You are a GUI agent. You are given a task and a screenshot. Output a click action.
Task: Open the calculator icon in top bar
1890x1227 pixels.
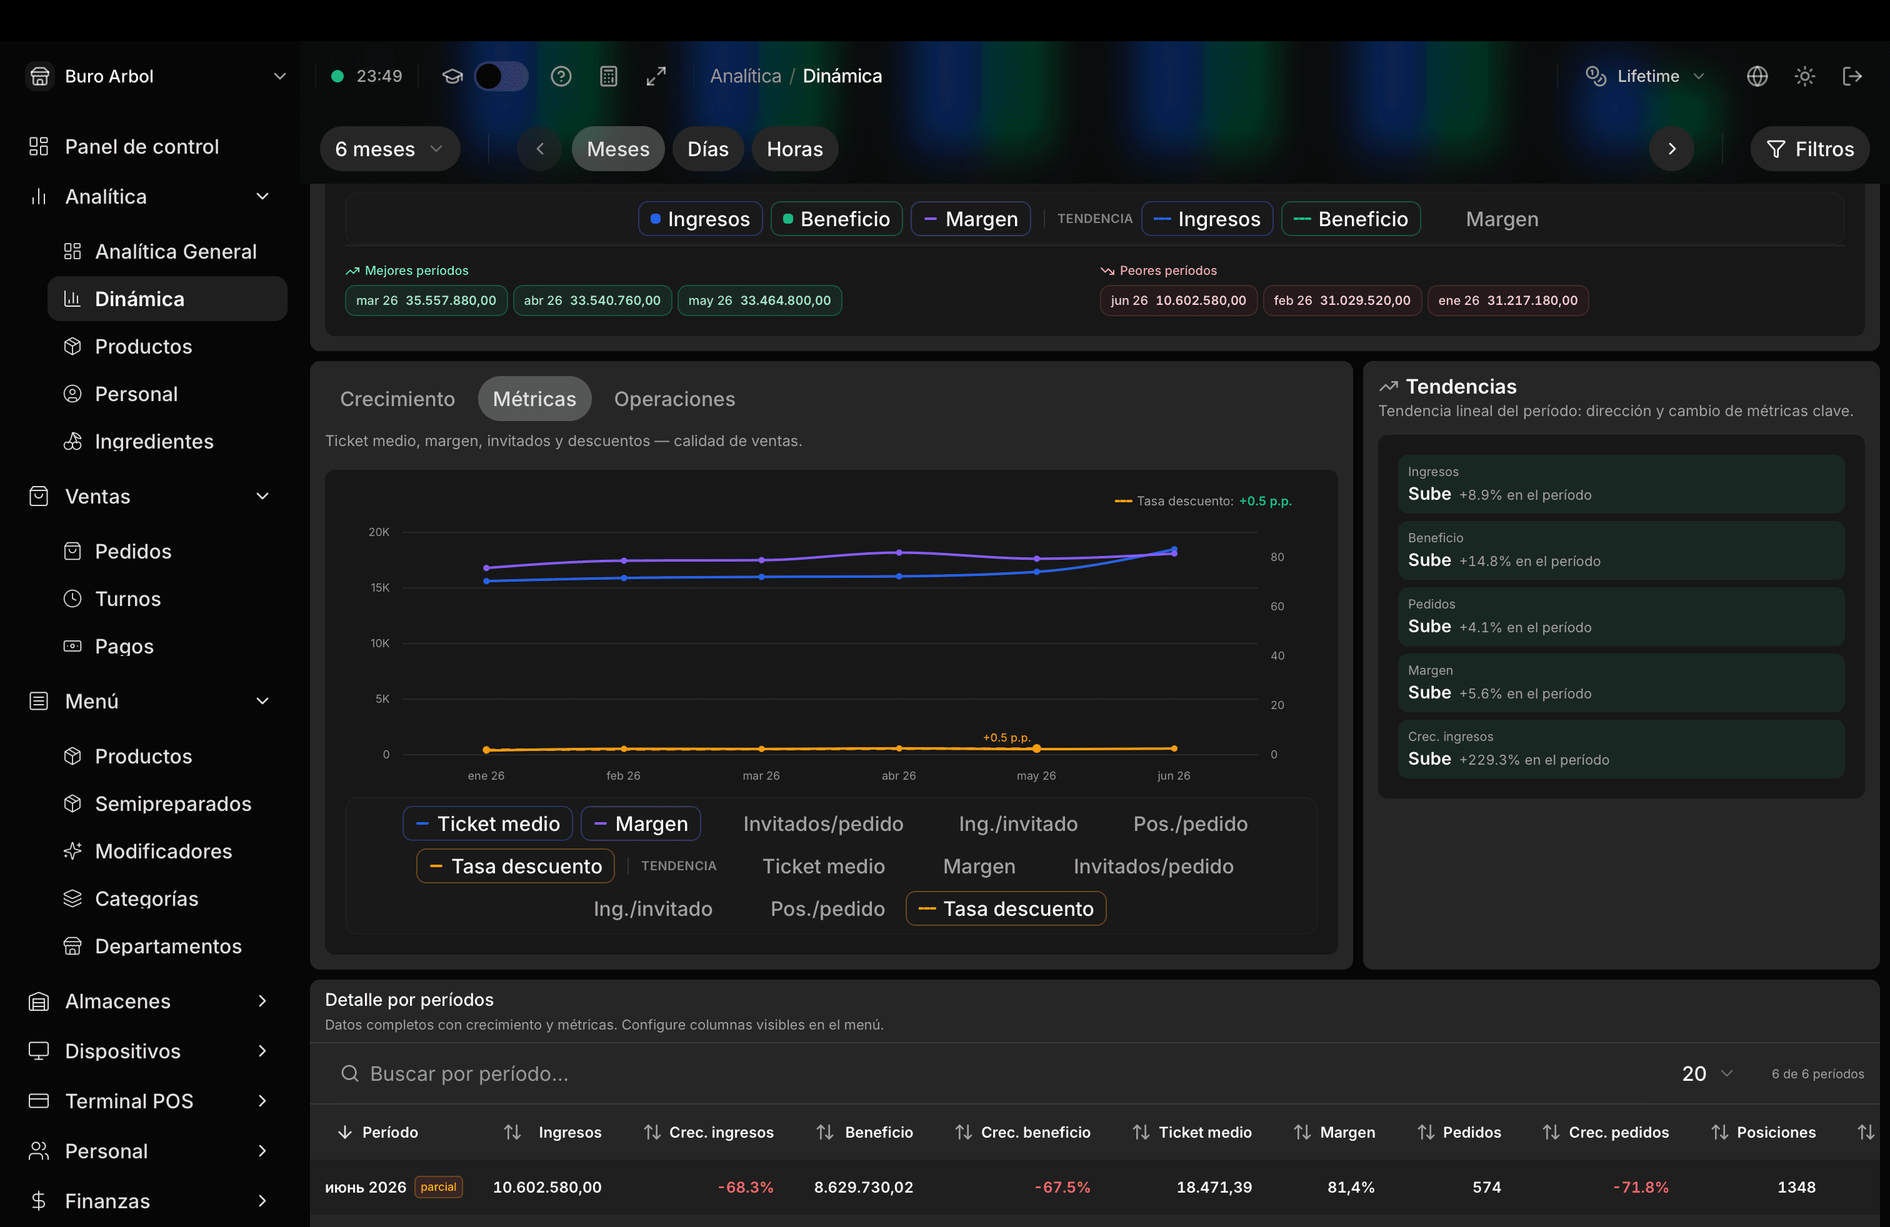609,76
